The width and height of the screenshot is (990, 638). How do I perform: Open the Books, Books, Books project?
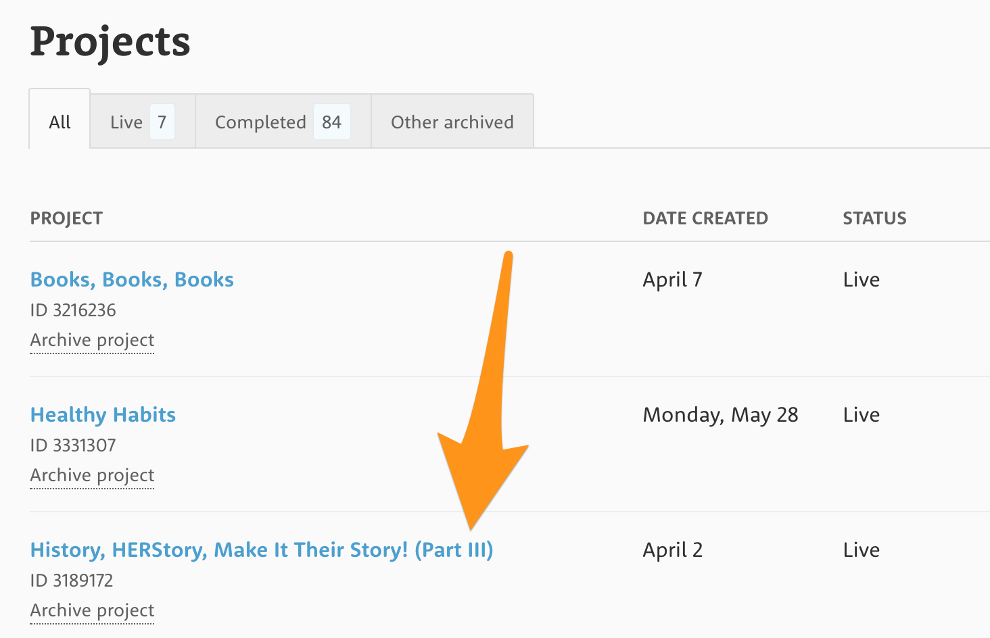click(132, 279)
